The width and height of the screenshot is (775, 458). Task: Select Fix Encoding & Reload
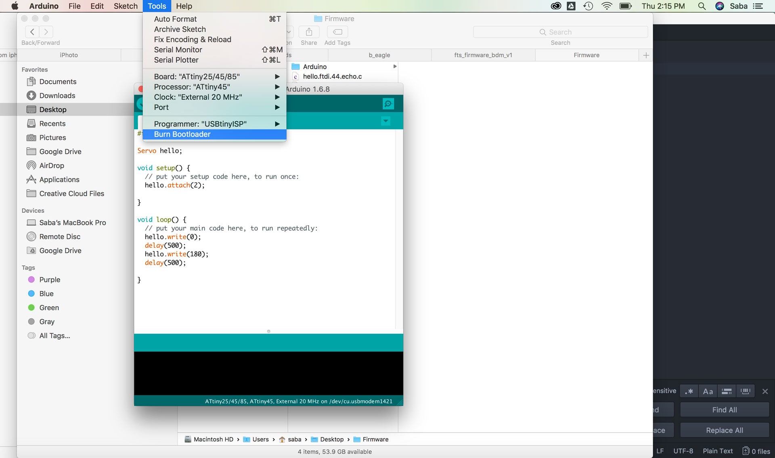point(214,39)
